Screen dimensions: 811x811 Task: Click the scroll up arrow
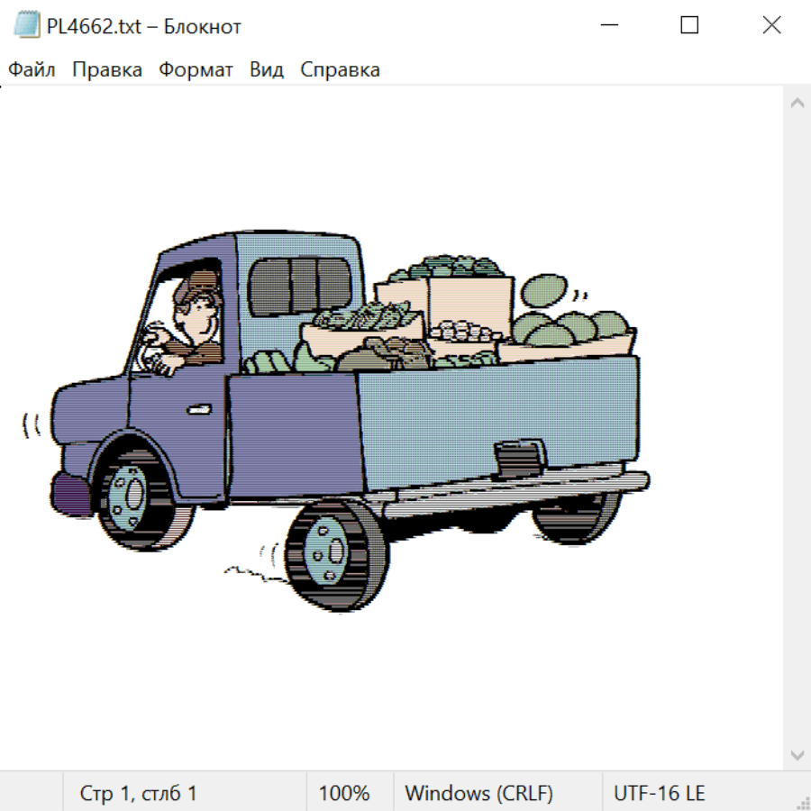pos(797,104)
